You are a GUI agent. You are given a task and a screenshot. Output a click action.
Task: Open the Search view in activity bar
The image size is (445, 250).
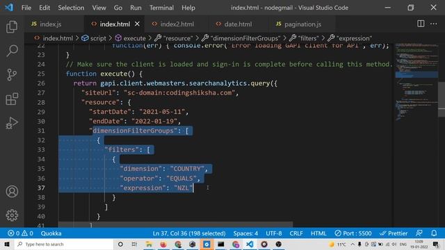(x=12, y=51)
